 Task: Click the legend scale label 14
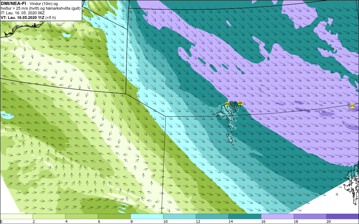(230, 221)
